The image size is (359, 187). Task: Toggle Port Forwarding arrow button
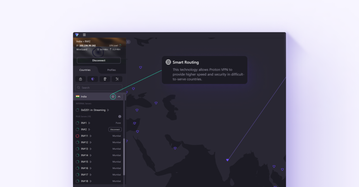tap(117, 79)
